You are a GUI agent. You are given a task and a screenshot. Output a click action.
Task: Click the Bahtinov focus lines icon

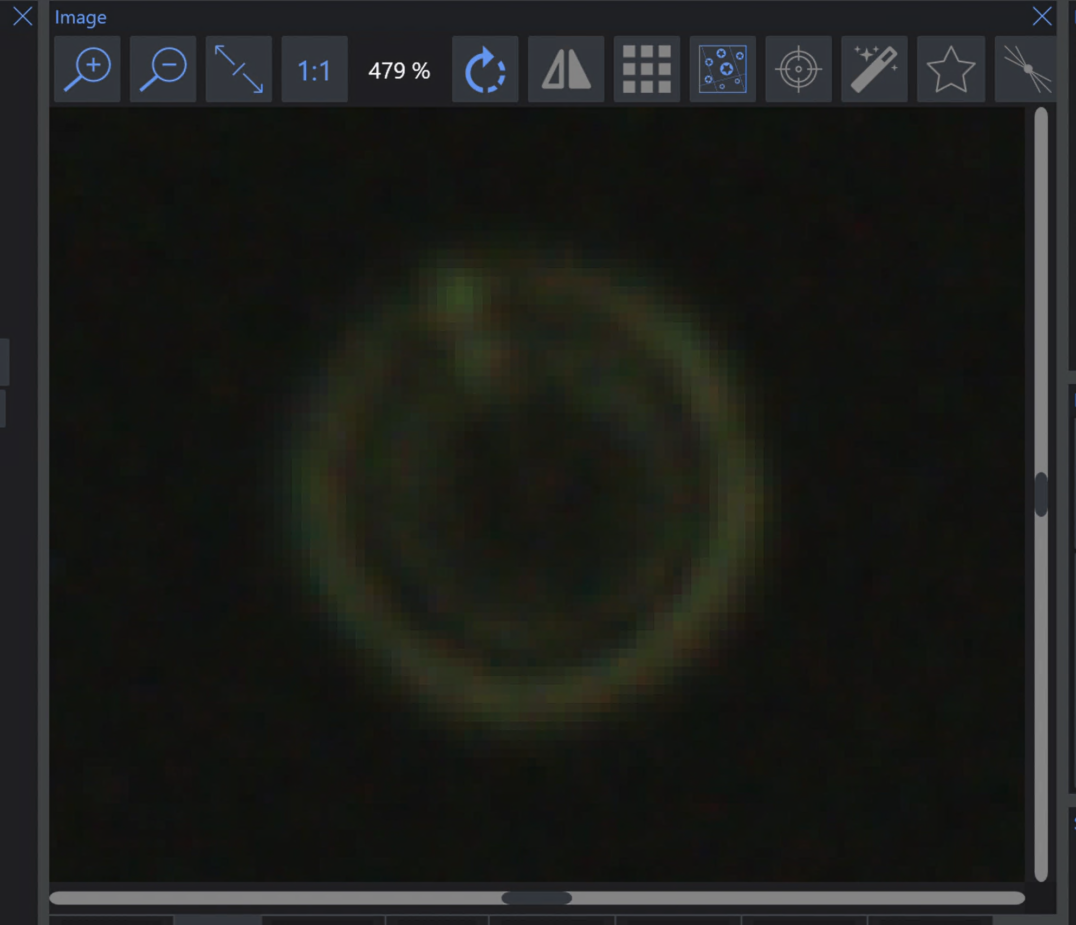coord(1026,69)
